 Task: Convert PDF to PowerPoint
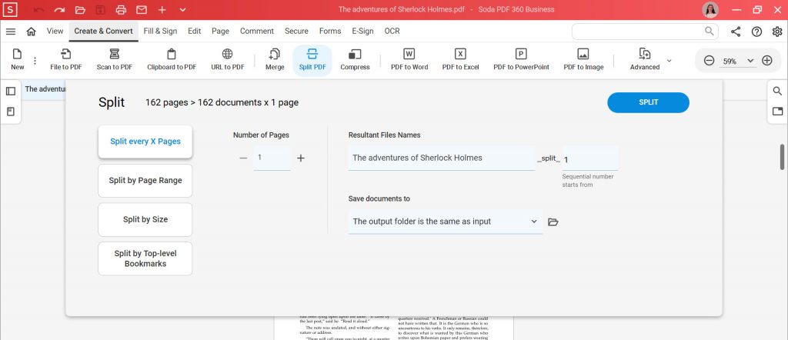tap(521, 59)
